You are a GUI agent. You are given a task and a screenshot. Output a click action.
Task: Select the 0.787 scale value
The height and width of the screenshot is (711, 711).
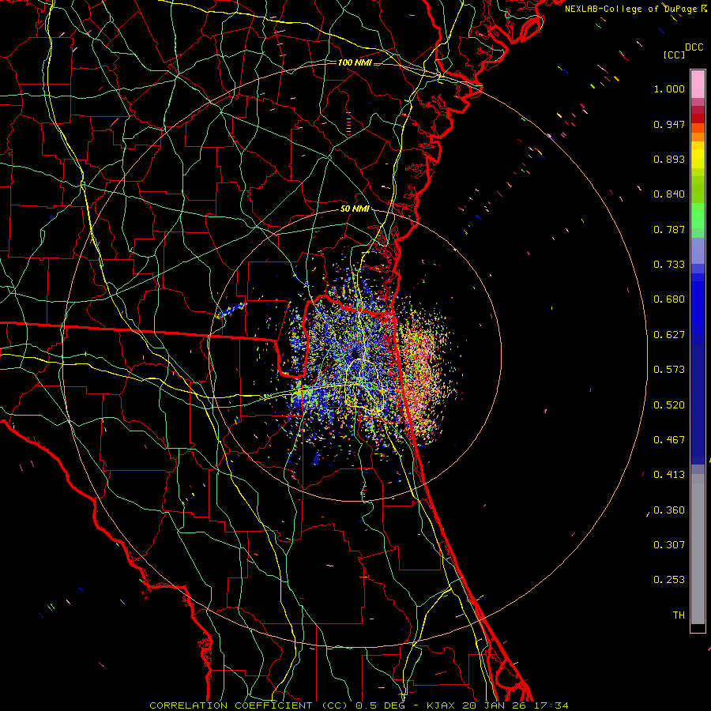point(669,229)
